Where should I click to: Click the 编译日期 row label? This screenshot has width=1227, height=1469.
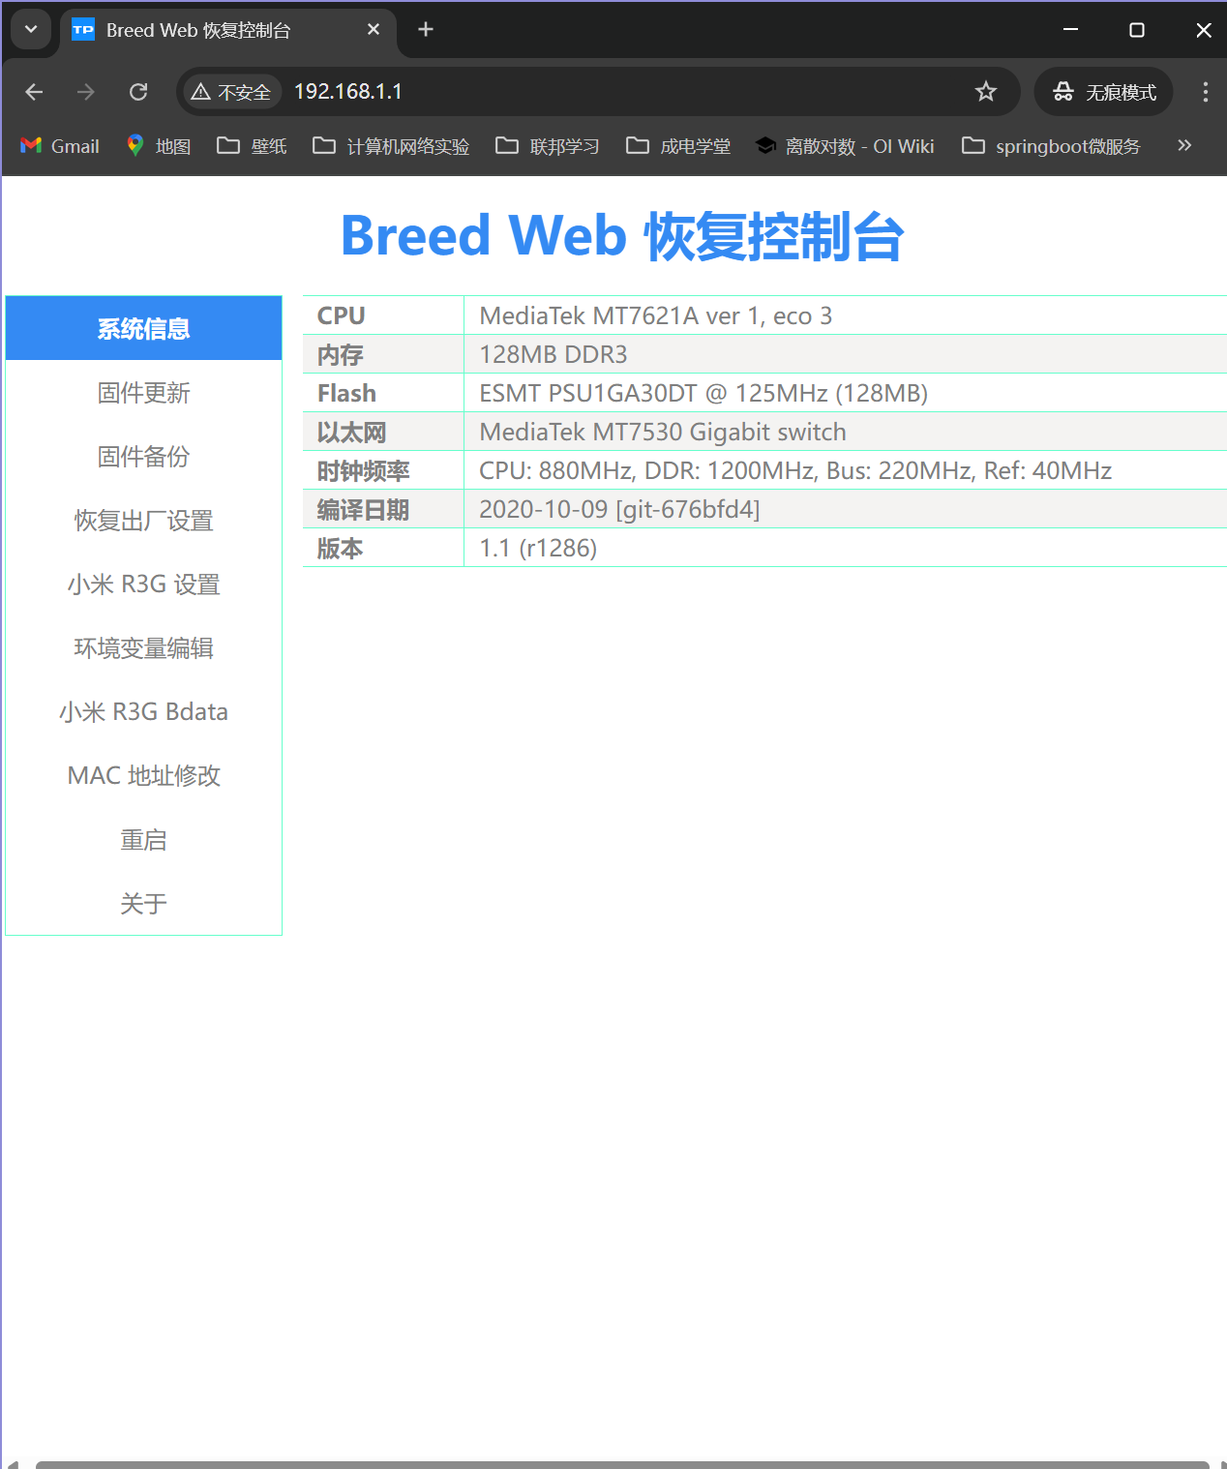pyautogui.click(x=363, y=509)
